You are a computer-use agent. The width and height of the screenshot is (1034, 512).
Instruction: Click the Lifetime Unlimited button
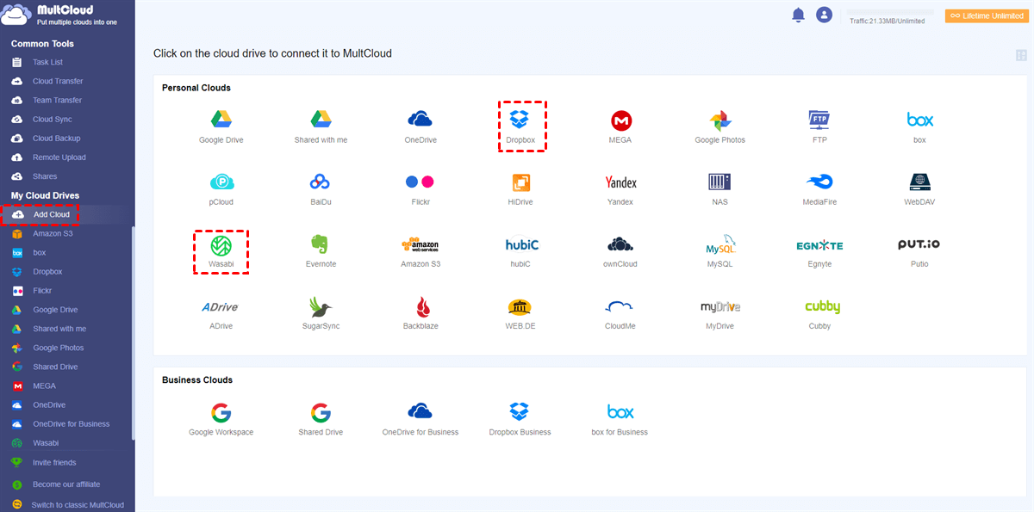(x=985, y=15)
